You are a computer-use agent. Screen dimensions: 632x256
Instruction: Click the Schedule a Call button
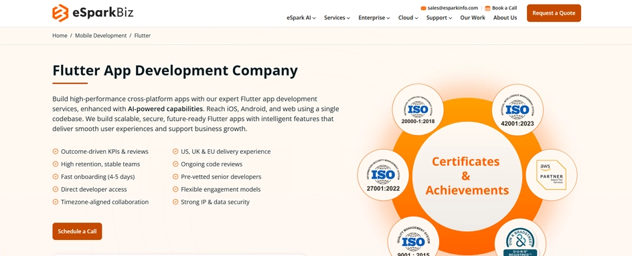77,231
